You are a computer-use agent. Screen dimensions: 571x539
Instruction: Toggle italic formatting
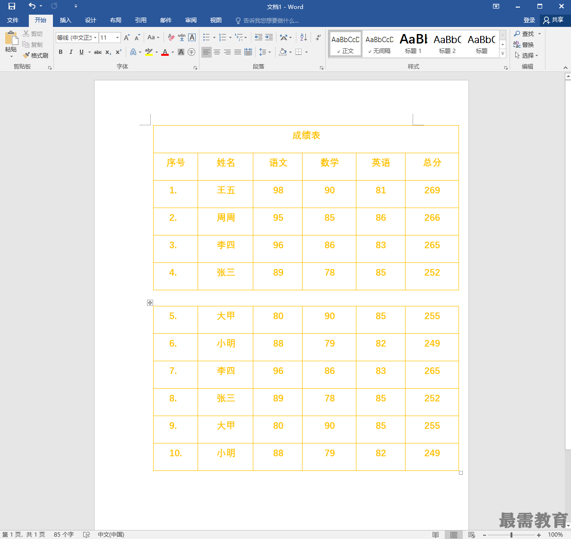(x=71, y=52)
